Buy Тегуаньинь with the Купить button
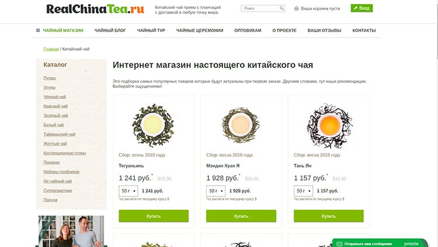 (x=154, y=216)
